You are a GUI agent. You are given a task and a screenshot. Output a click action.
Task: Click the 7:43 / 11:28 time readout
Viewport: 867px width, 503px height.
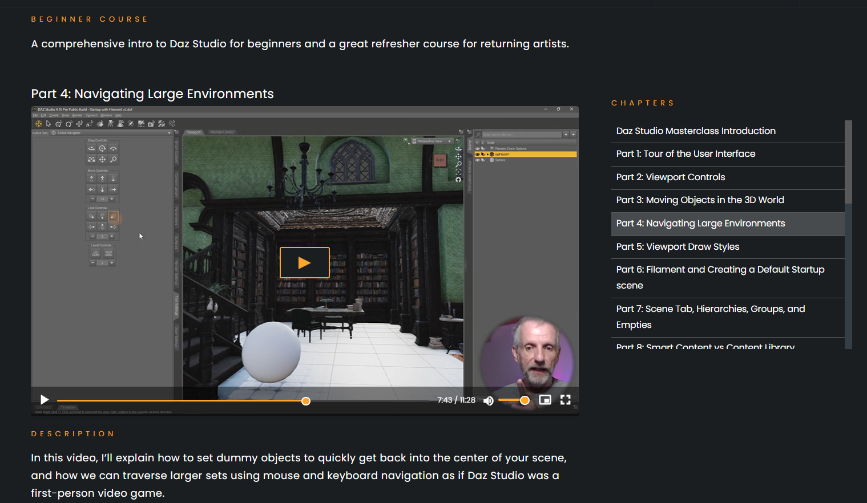[x=457, y=400]
